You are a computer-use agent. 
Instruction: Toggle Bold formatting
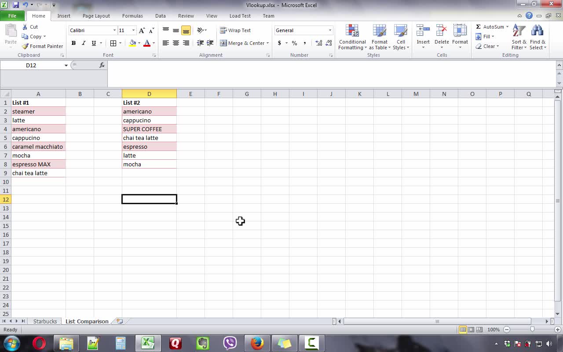[73, 43]
